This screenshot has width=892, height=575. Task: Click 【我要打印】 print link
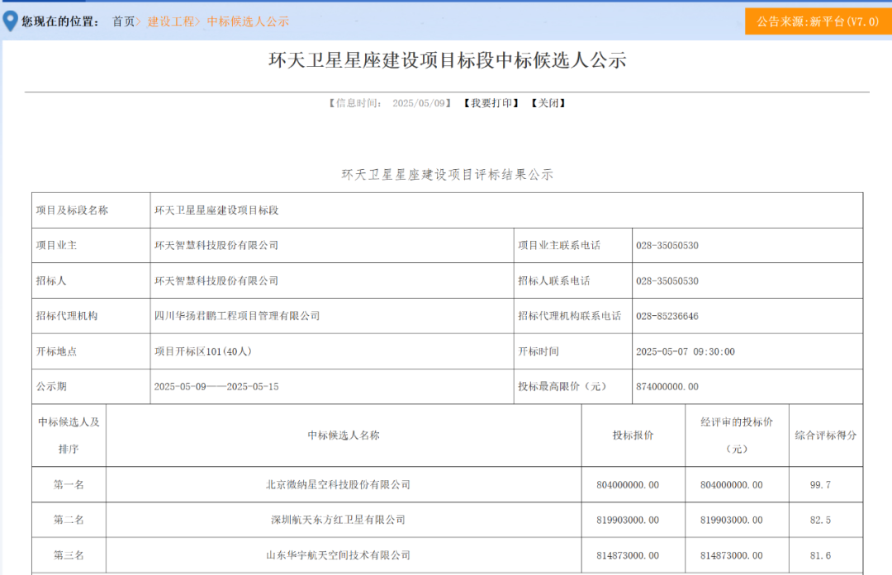[491, 103]
